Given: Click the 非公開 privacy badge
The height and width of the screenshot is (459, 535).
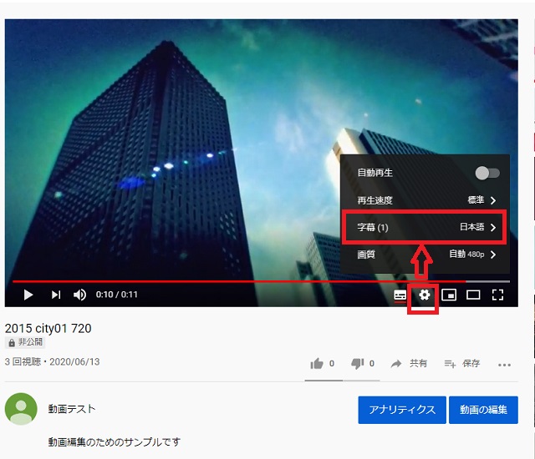Looking at the screenshot, I should click(25, 342).
